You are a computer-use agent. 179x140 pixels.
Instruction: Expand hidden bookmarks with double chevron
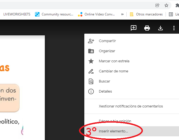click(x=122, y=14)
